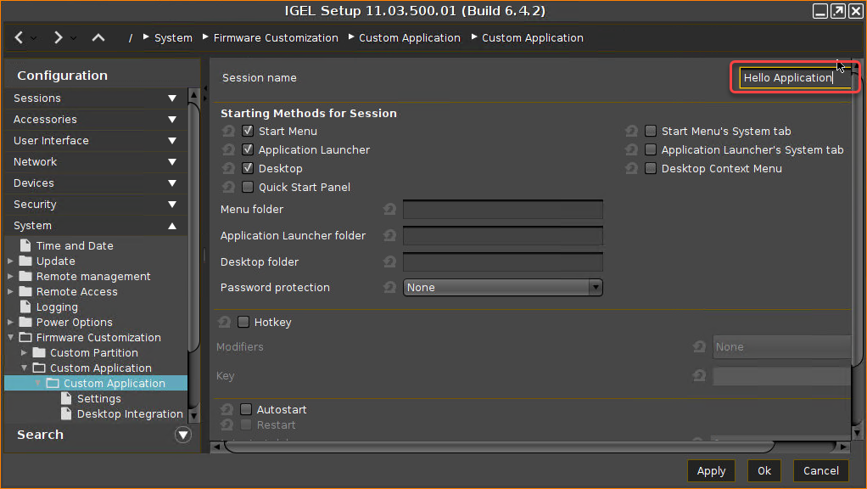Screen dimensions: 867x489
Task: Reset Password protection with its reset icon
Action: pyautogui.click(x=389, y=287)
